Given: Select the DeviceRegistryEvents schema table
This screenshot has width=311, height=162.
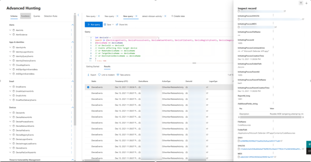Looking at the screenshot, I should coord(25,135).
